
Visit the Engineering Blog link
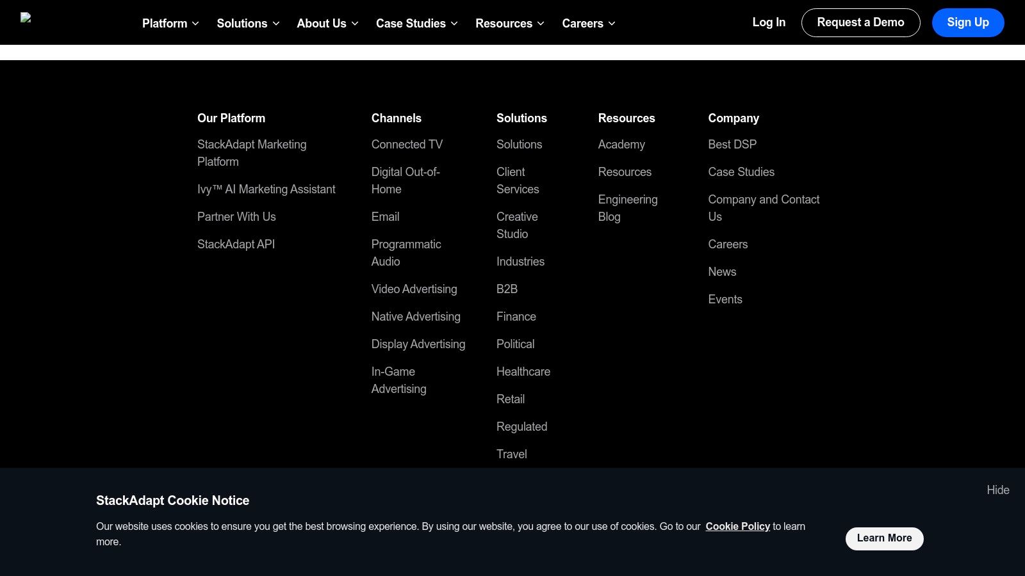[627, 208]
